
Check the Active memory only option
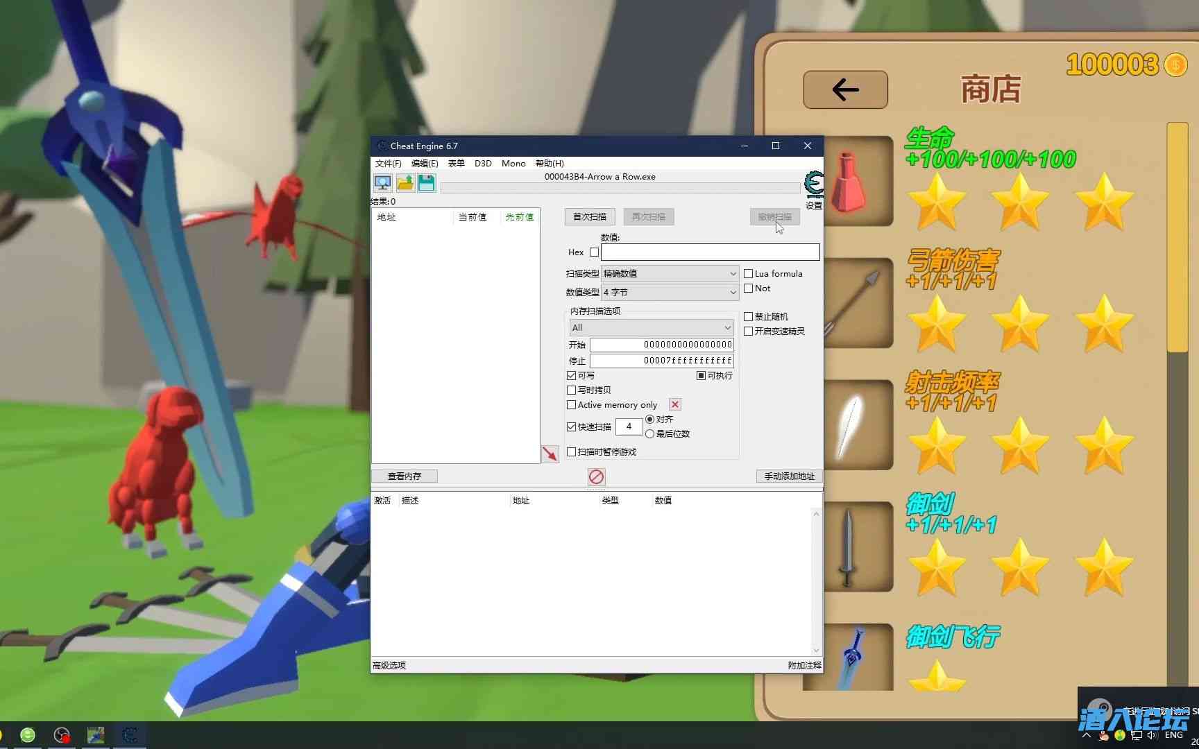click(572, 405)
